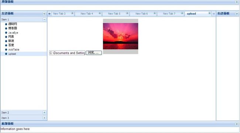The image size is (240, 133).
Task: Collapse the right panel (右边面板)
Action: point(237,14)
